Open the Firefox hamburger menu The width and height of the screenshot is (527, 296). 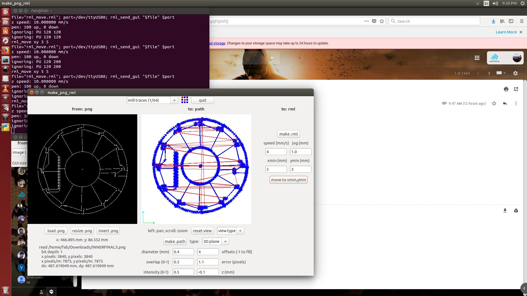[x=522, y=21]
